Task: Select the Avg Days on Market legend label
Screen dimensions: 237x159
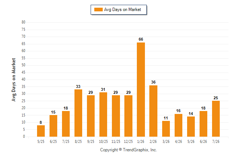Action: click(x=123, y=10)
